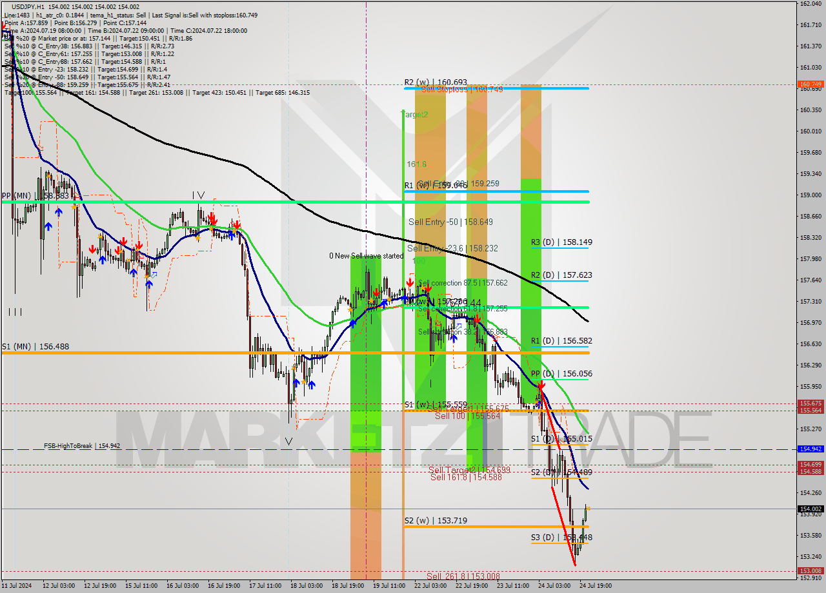This screenshot has width=826, height=593.
Task: Click the '24 Jul 19:00' time axis label
Action: coord(595,587)
